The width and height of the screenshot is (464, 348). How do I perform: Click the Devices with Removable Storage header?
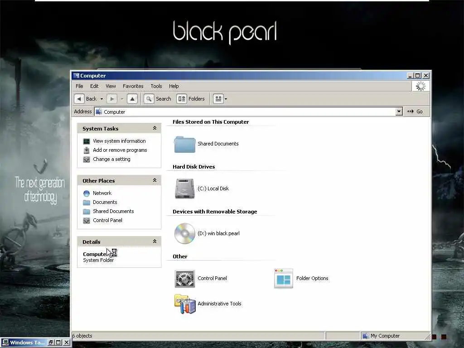[x=215, y=212]
